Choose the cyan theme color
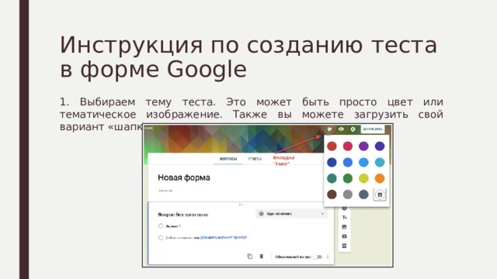The height and width of the screenshot is (279, 497). 380,162
